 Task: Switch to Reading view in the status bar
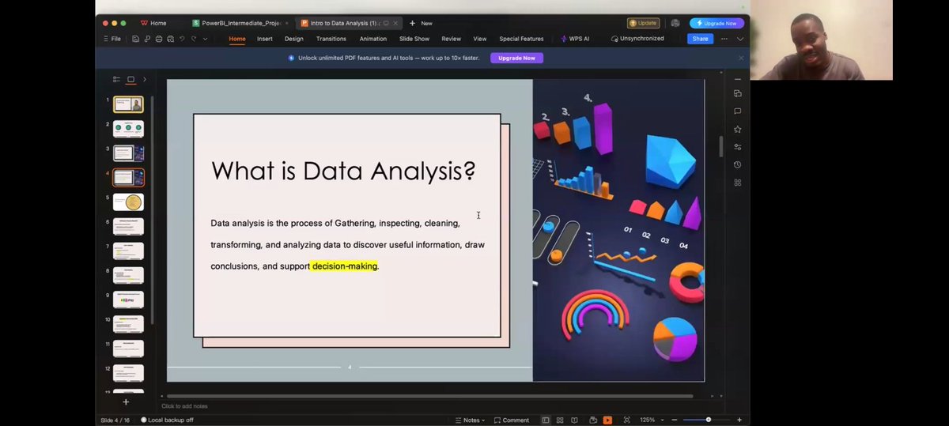pos(574,420)
